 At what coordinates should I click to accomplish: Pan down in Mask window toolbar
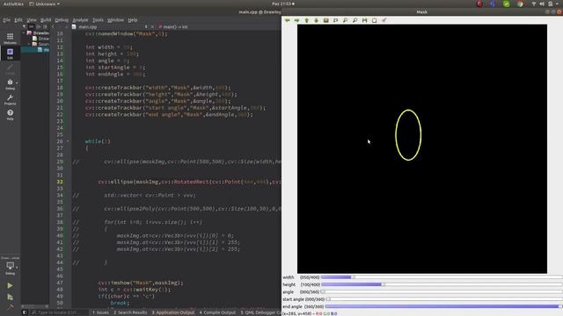317,20
